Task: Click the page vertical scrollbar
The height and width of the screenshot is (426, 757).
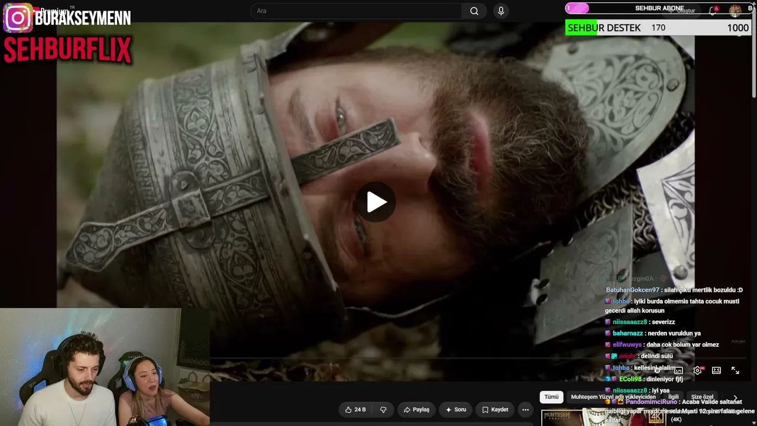Action: 753,53
